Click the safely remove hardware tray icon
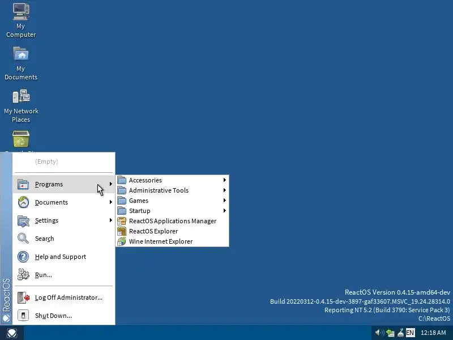Viewport: 453px width, 340px height. [400, 333]
